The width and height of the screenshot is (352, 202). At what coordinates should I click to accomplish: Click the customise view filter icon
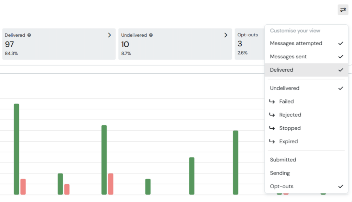click(343, 10)
